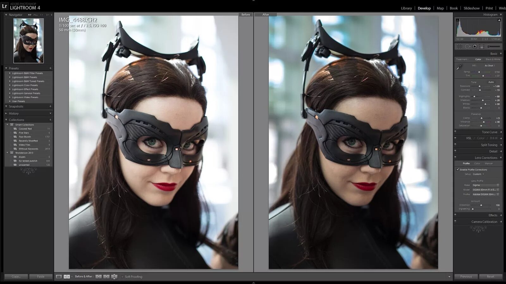
Task: Toggle the Split Toning panel switch
Action: [x=455, y=145]
